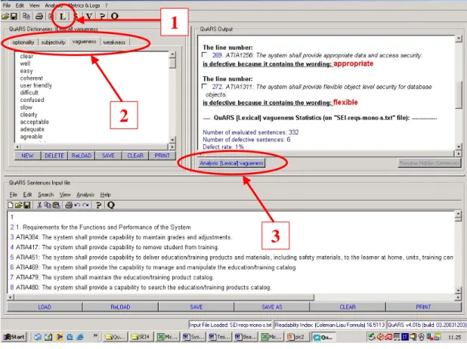
Task: Click the dictionary CLEAR button
Action: tap(135, 156)
